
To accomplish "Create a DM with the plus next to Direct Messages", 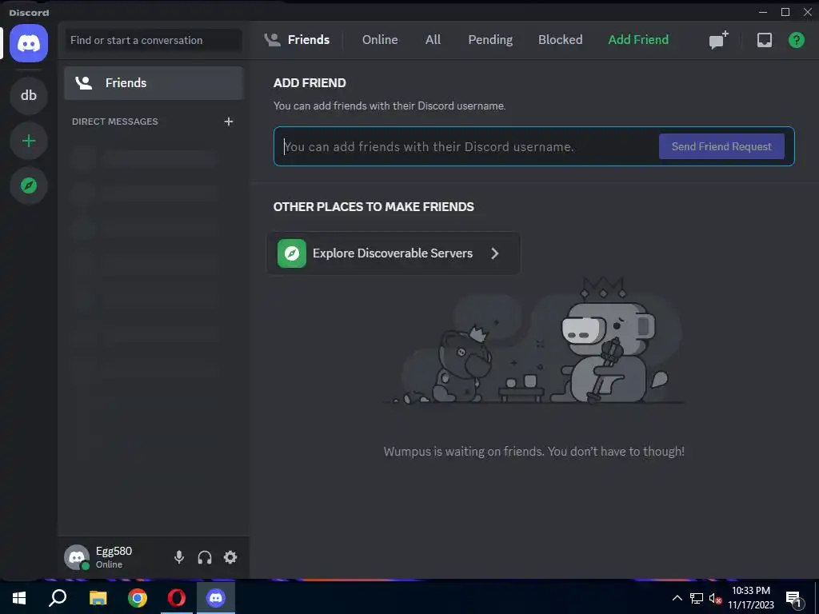I will tap(228, 122).
